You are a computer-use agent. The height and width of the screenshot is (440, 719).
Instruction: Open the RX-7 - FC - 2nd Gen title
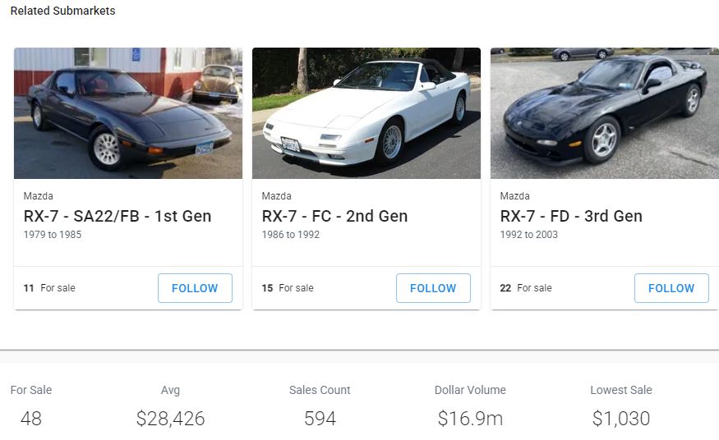point(334,216)
